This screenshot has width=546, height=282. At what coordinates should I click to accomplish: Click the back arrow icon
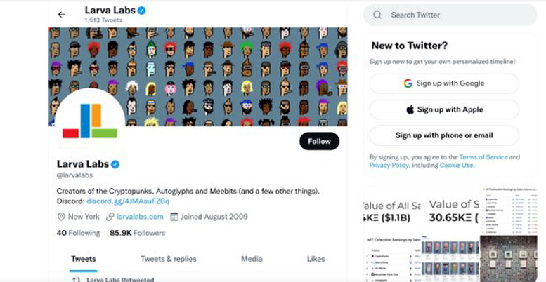tap(62, 15)
